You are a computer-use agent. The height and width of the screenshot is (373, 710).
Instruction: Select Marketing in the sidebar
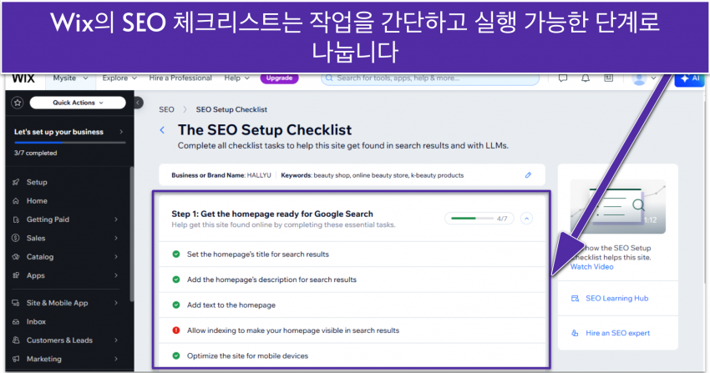click(x=43, y=359)
